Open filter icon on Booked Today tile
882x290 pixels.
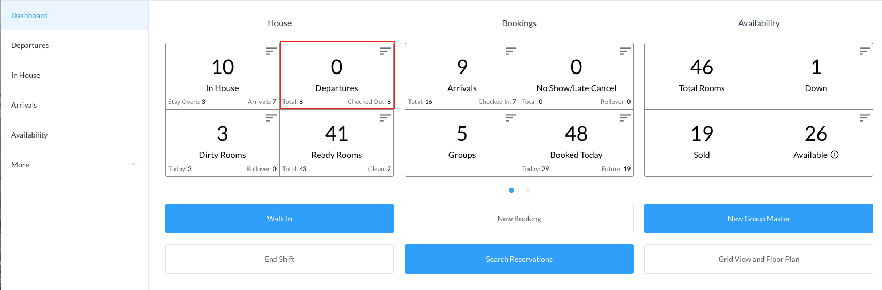625,118
